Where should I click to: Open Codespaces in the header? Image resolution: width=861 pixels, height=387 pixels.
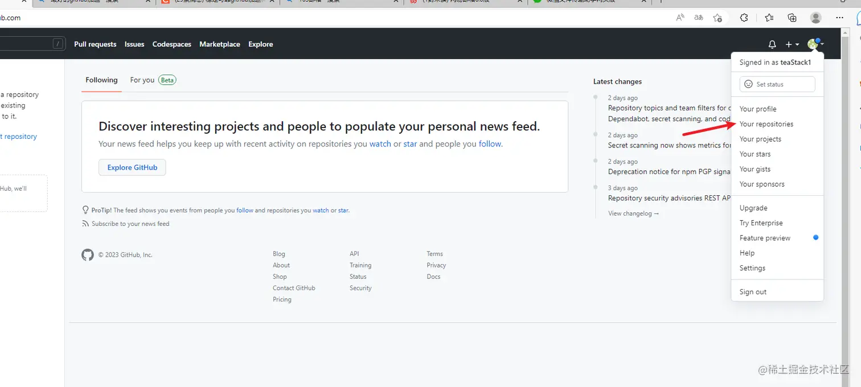pyautogui.click(x=172, y=44)
